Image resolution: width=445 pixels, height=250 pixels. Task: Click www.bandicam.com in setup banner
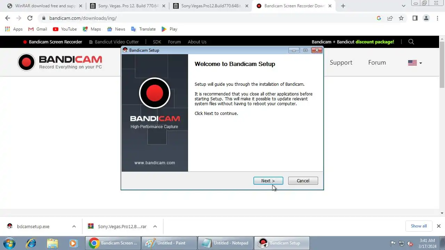(x=155, y=162)
